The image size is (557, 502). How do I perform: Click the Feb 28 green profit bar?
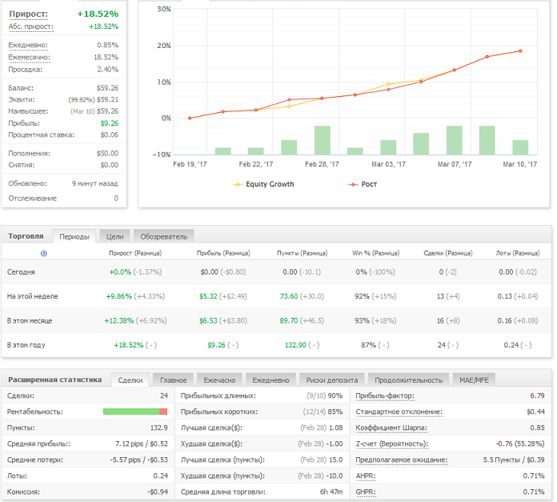tap(323, 140)
